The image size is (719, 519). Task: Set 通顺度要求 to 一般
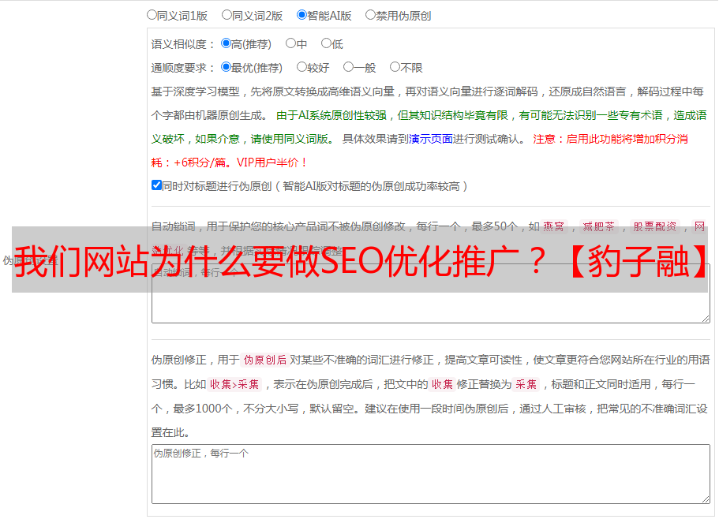tap(349, 67)
